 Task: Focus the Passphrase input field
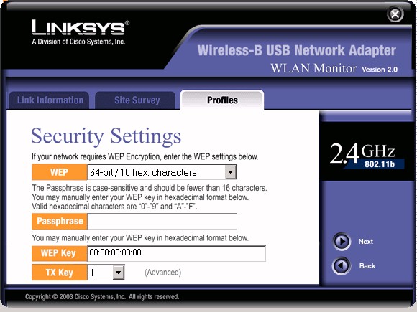pyautogui.click(x=162, y=222)
